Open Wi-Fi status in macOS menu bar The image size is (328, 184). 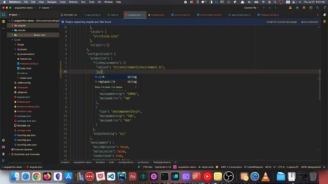tap(263, 2)
